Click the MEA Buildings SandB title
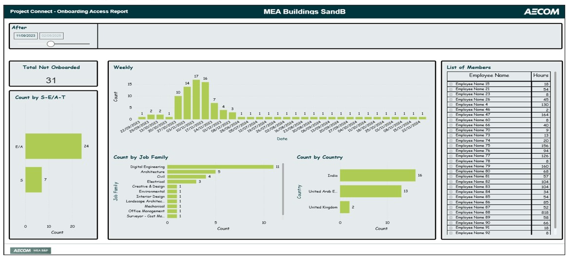Screen dimensions: 571x257 tap(304, 12)
